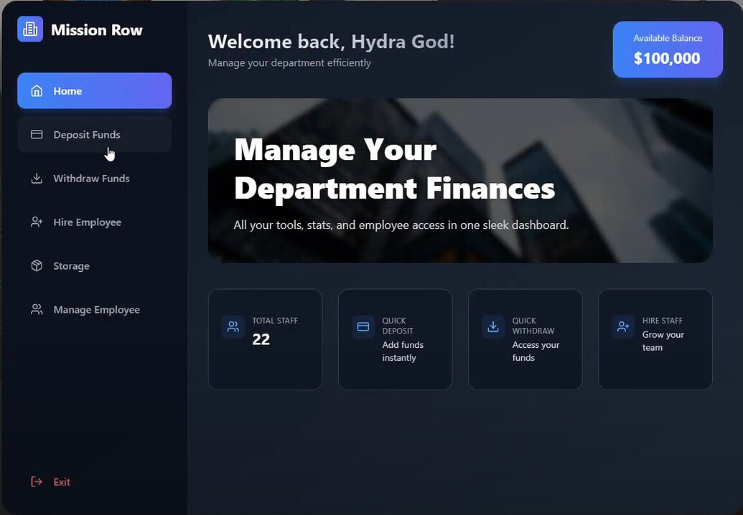Click the Total Staff count card
This screenshot has height=515, width=743.
(265, 339)
